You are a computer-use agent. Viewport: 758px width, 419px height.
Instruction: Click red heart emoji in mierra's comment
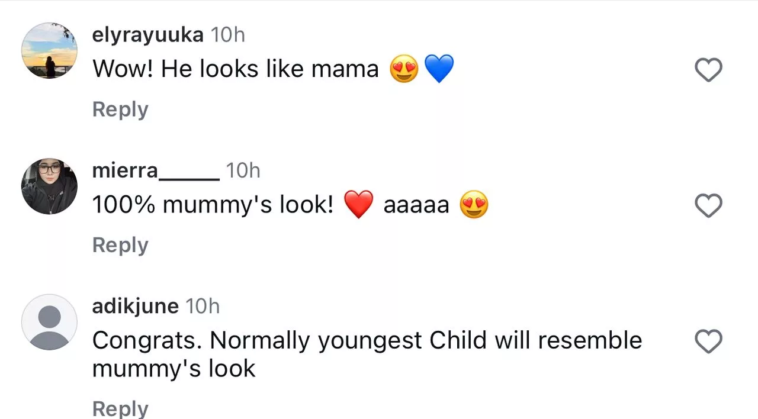pos(359,205)
